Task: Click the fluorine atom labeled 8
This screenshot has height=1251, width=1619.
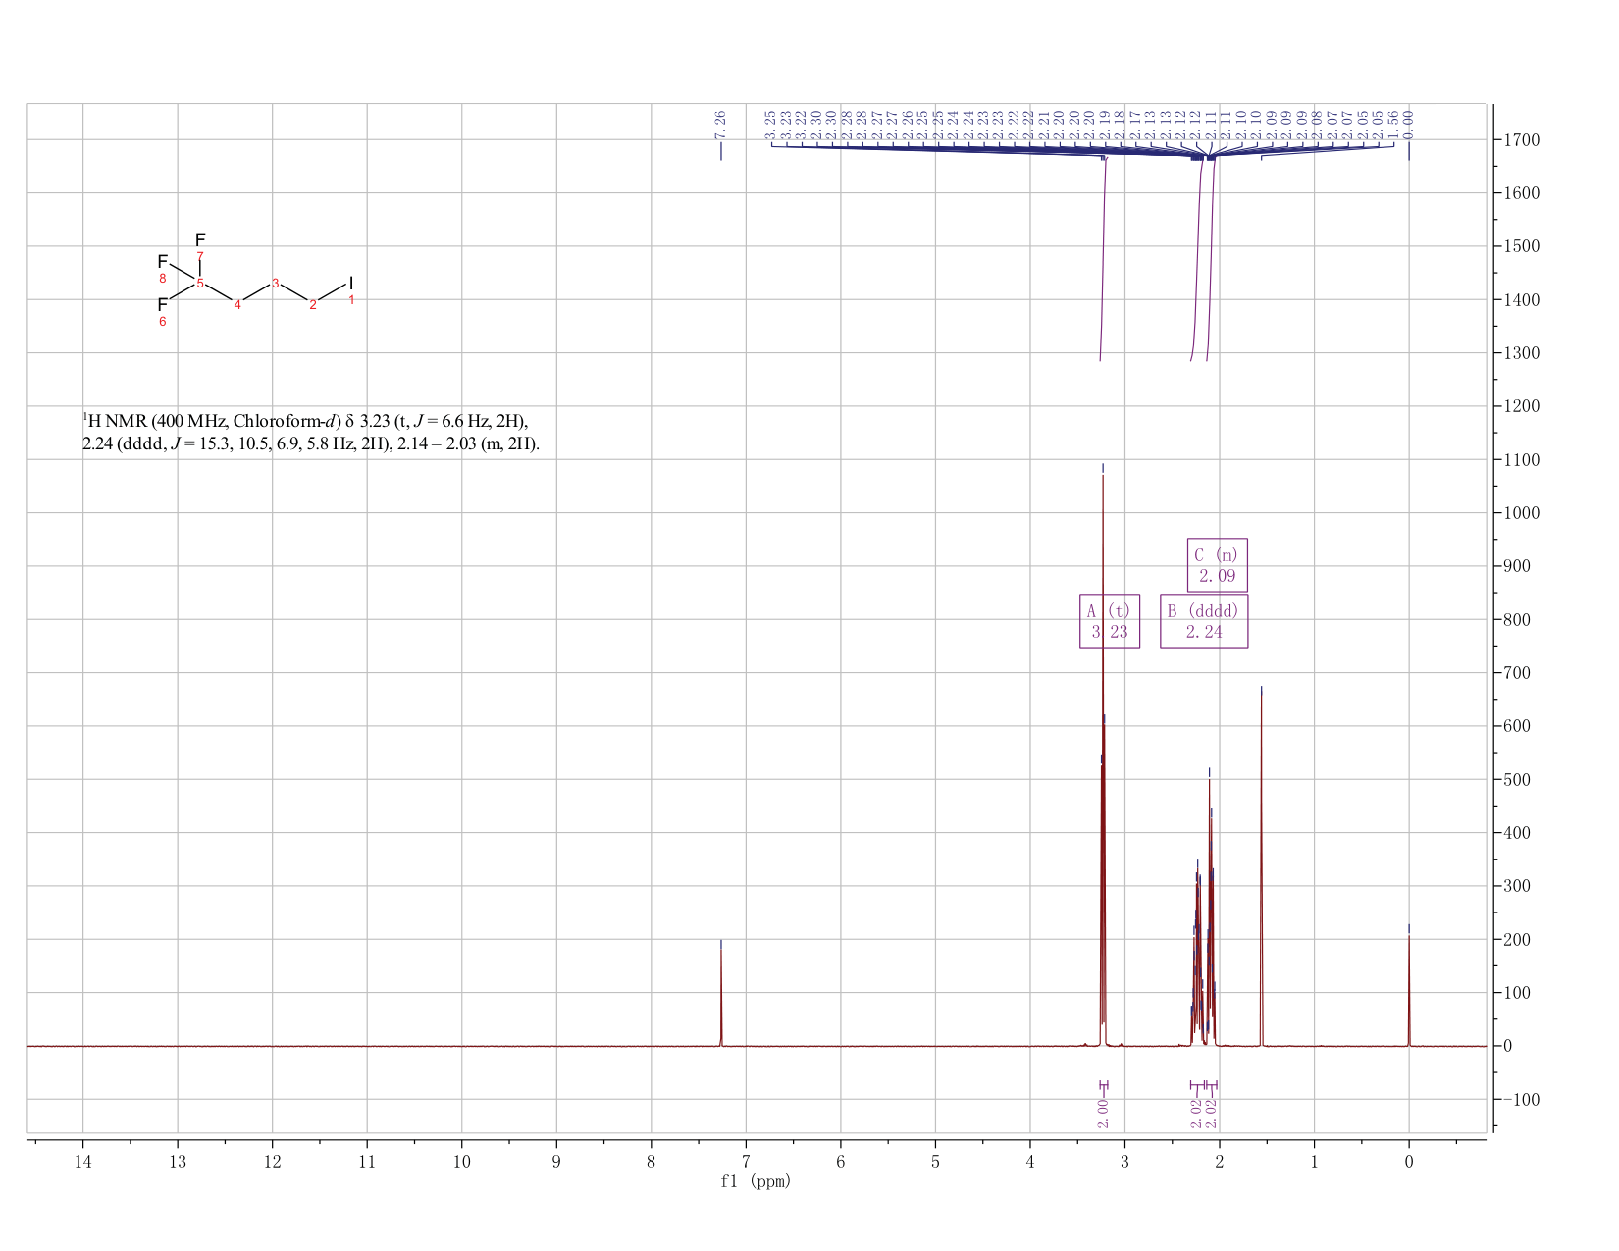Action: pyautogui.click(x=163, y=262)
